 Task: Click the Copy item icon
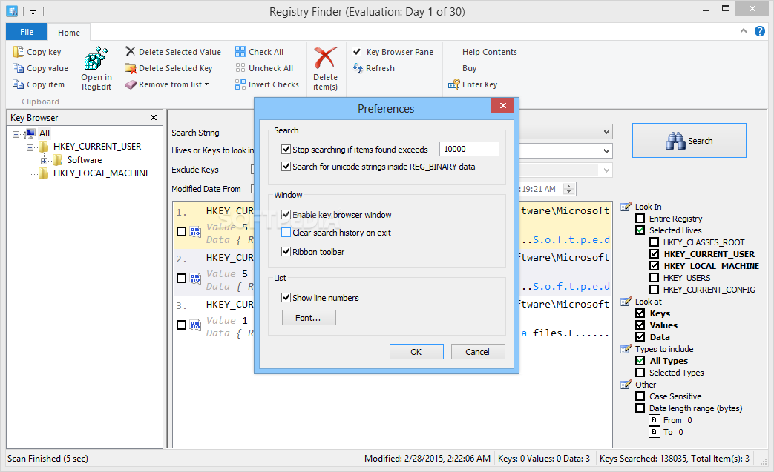(x=19, y=84)
